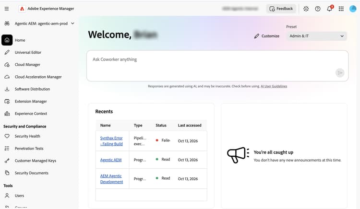Click the Customize button label
Viewport: 360px width, 209px height.
click(x=270, y=36)
